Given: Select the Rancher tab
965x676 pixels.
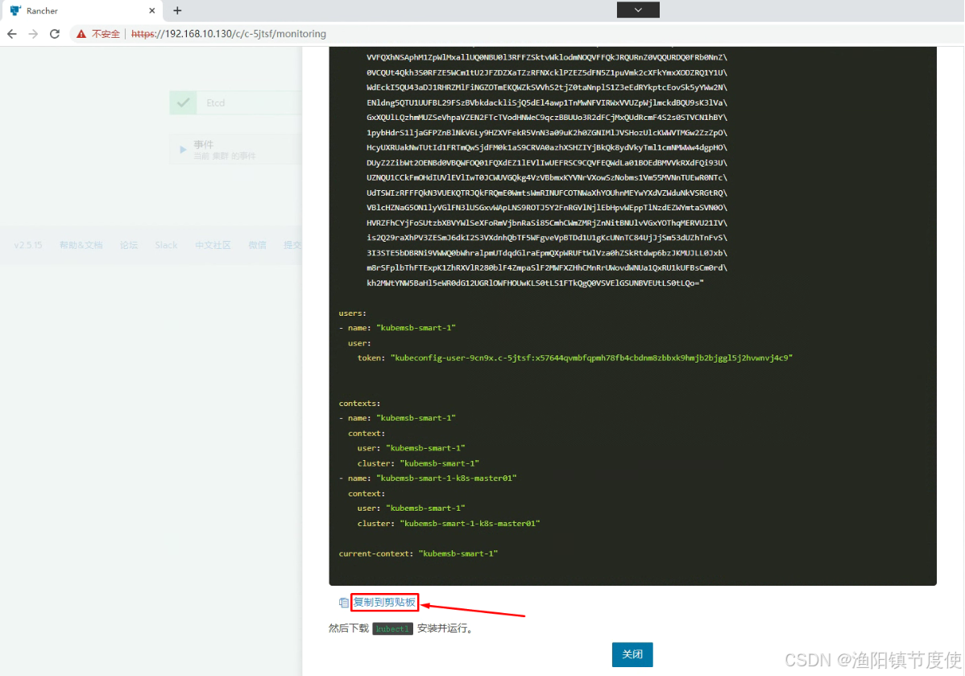Looking at the screenshot, I should [81, 10].
